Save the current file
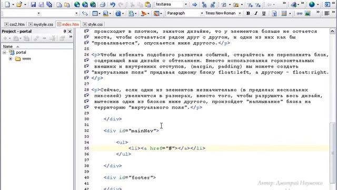Image resolution: width=337 pixels, height=190 pixels. click(x=33, y=4)
